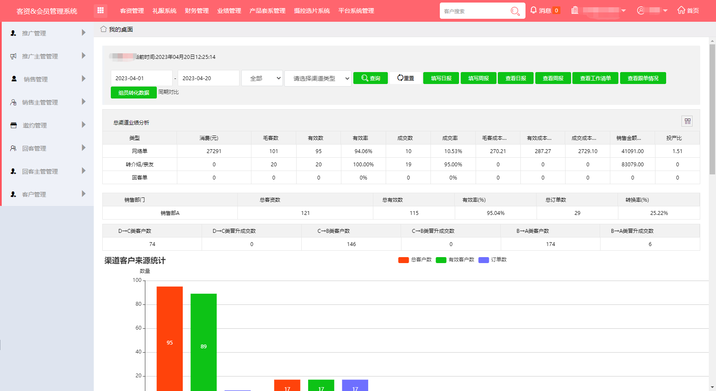The width and height of the screenshot is (716, 391).
Task: Open company selector dropdown arrow
Action: tap(624, 10)
